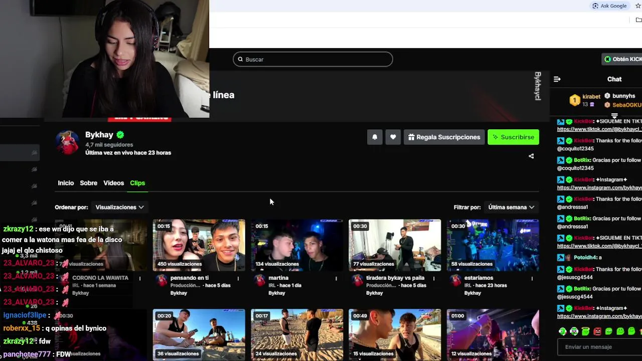Play the martina clip thumbnail

click(x=297, y=245)
